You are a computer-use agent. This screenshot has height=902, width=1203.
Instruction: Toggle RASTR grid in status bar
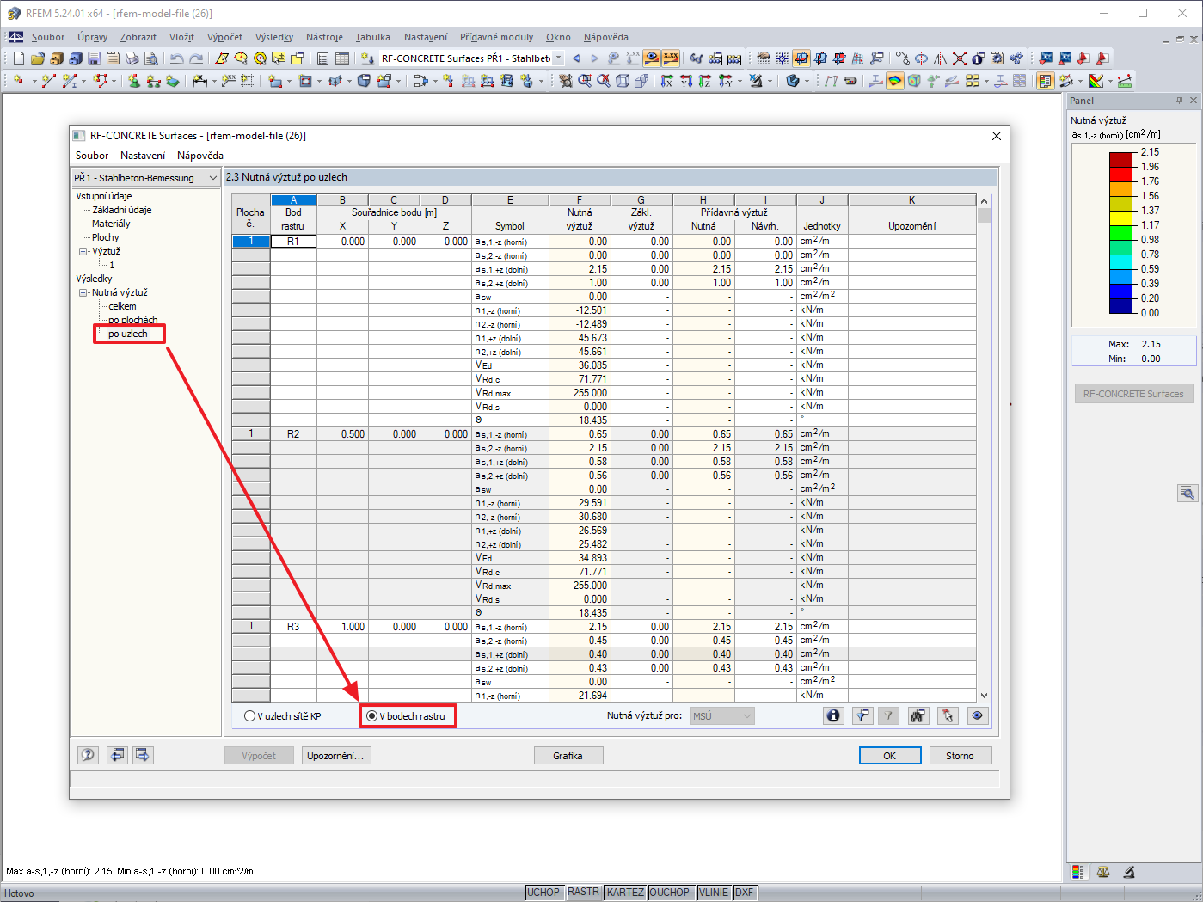(583, 893)
